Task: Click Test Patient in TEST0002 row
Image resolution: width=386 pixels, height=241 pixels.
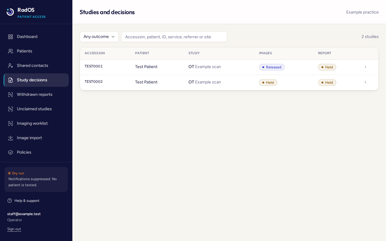Action: point(146,82)
